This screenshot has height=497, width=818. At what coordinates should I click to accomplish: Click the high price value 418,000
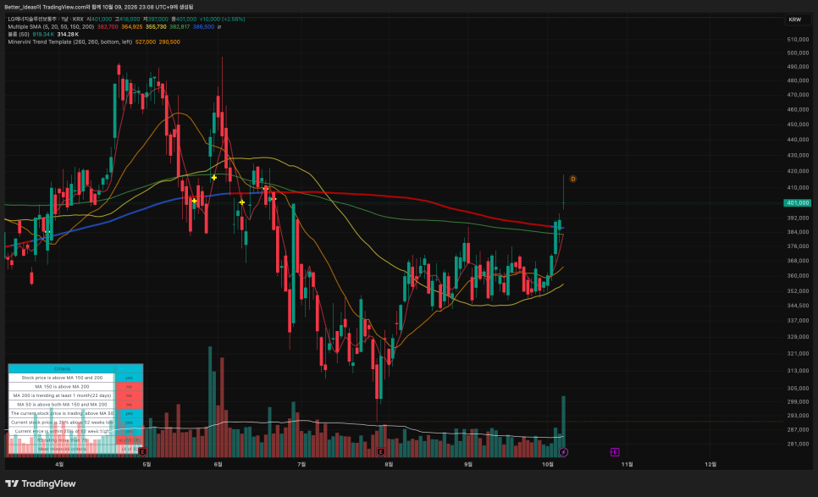pyautogui.click(x=130, y=19)
